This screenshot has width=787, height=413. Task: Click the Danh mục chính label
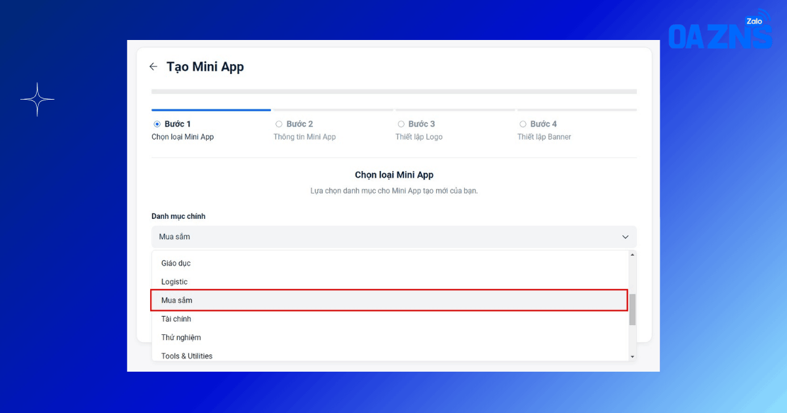coord(178,216)
